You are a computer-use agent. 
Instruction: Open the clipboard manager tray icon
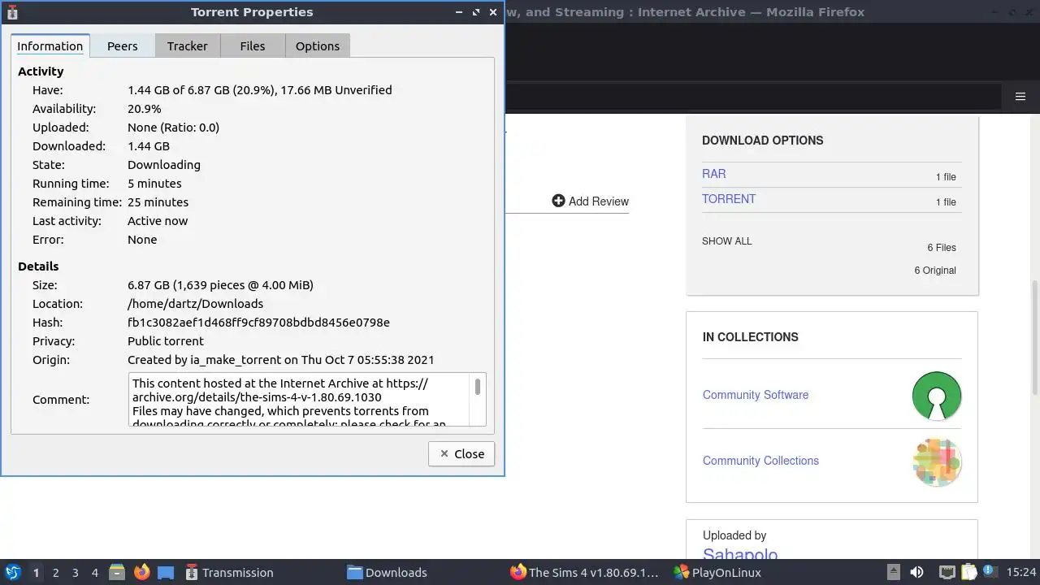click(968, 572)
